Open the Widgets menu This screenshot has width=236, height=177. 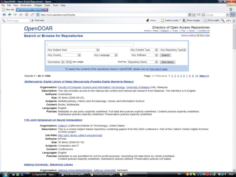(38, 5)
